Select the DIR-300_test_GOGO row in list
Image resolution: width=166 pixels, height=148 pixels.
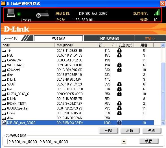pyautogui.click(x=78, y=123)
